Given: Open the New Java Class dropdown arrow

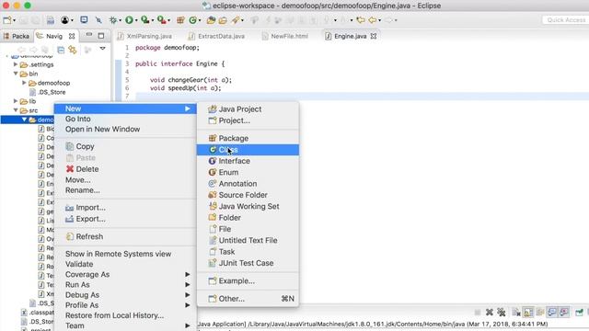Looking at the screenshot, I should (x=200, y=20).
